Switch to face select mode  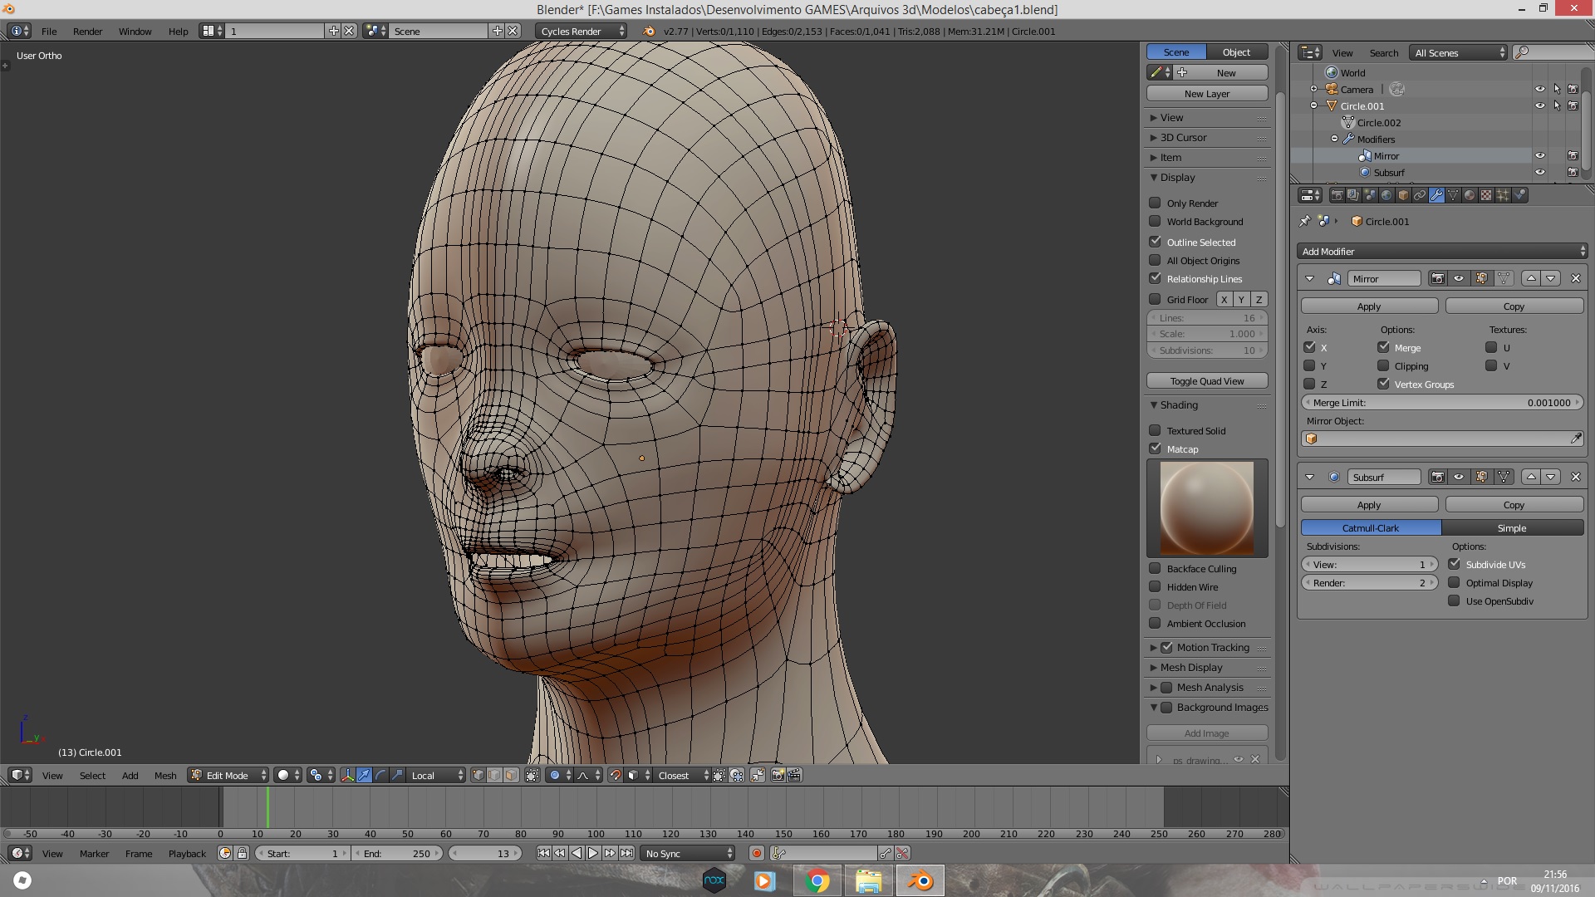512,775
